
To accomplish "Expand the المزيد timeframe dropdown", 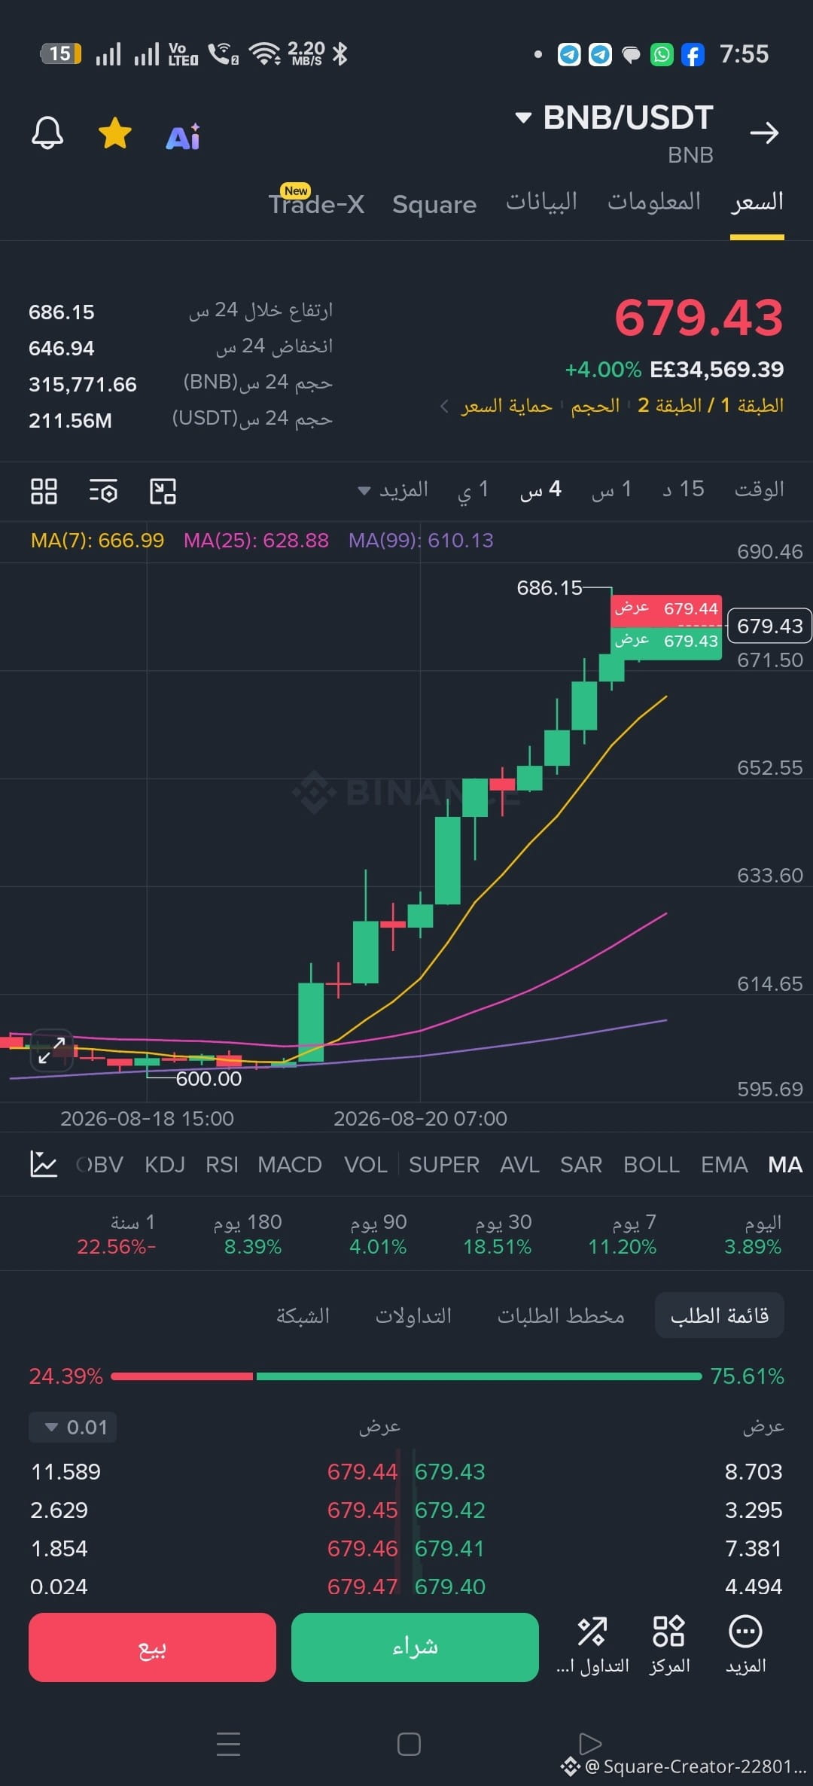I will [x=393, y=490].
